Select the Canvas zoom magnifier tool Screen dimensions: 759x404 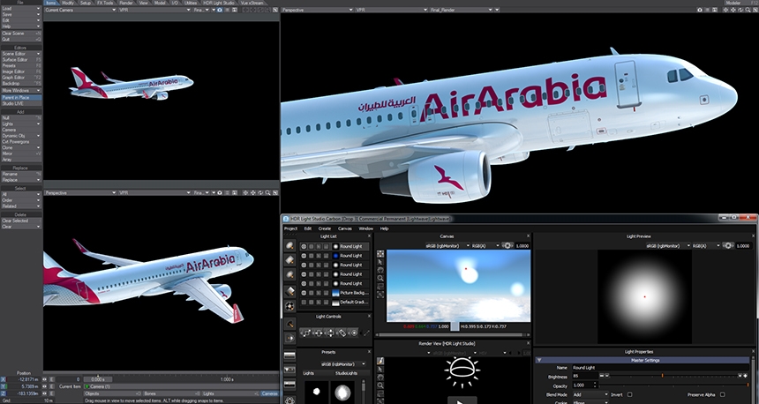380,278
